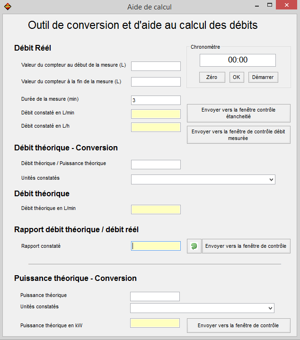Image resolution: width=300 pixels, height=340 pixels.
Task: Click the chronometer OK button
Action: [237, 77]
